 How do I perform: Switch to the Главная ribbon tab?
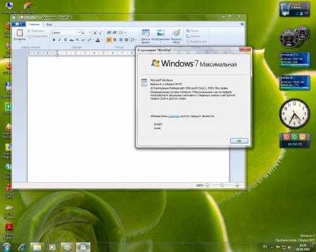pyautogui.click(x=34, y=25)
